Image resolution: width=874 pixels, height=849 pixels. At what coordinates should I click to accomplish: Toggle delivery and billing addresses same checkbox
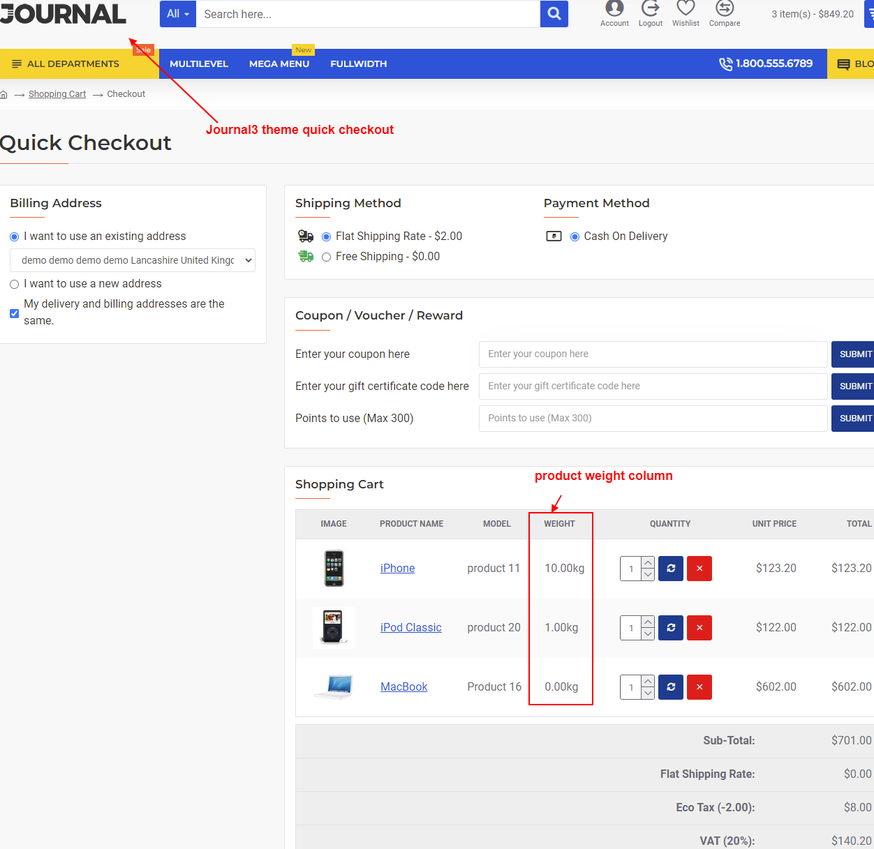[x=14, y=313]
